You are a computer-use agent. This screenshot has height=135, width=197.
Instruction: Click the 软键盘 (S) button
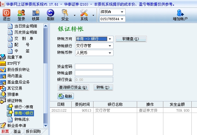[x=131, y=39]
